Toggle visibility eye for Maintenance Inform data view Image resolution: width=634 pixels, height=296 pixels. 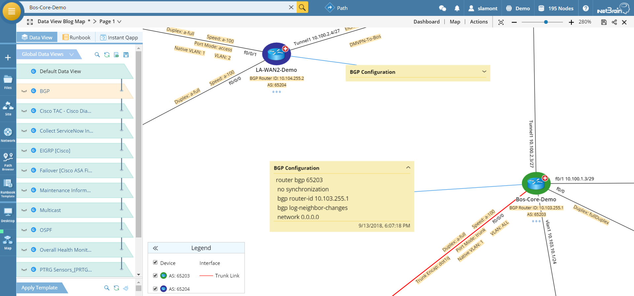pos(24,190)
